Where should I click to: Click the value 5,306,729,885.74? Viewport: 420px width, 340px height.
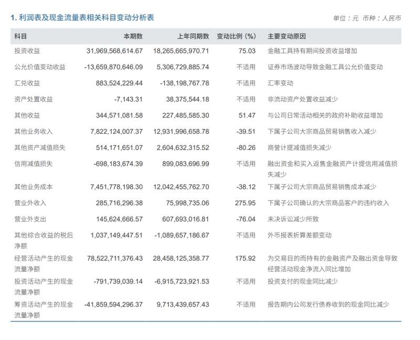(183, 67)
